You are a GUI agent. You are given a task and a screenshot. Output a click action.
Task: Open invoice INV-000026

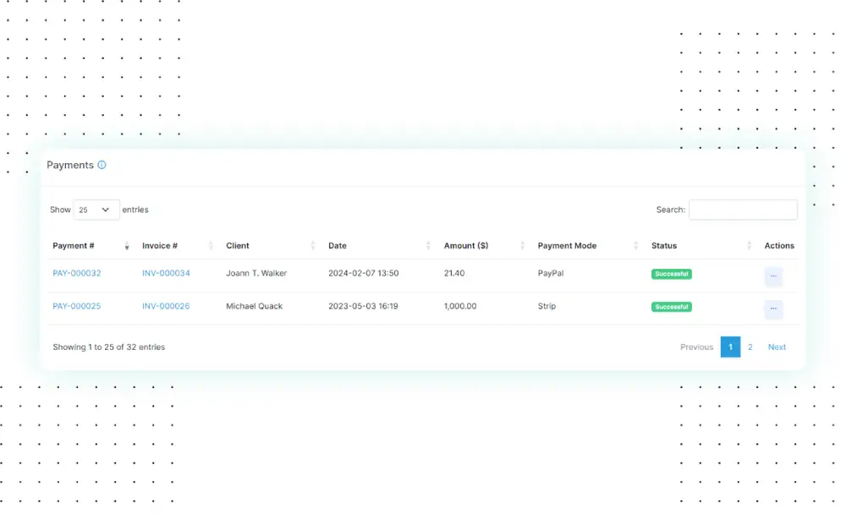(x=166, y=306)
